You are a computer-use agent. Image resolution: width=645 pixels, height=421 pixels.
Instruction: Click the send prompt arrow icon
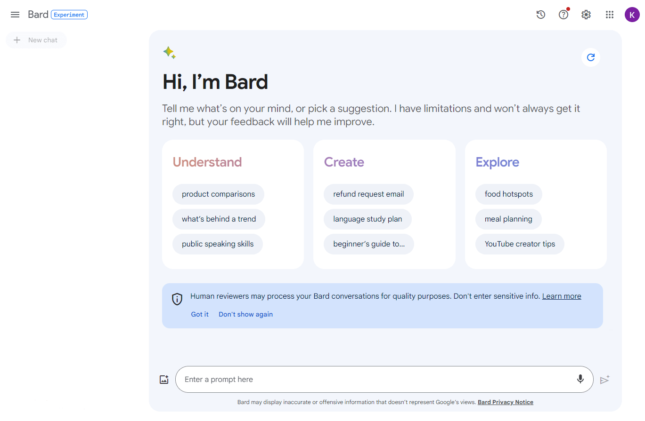[605, 380]
